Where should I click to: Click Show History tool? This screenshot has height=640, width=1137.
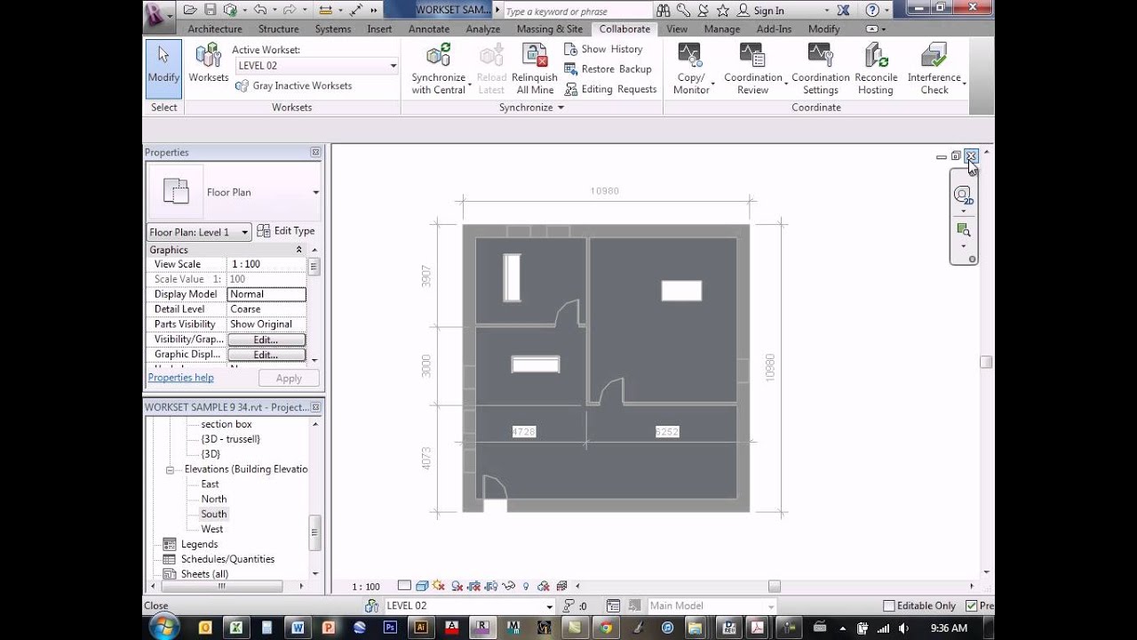tap(603, 49)
